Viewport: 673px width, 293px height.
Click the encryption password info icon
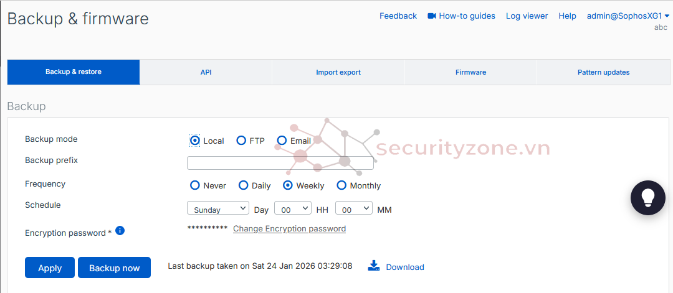pyautogui.click(x=120, y=231)
